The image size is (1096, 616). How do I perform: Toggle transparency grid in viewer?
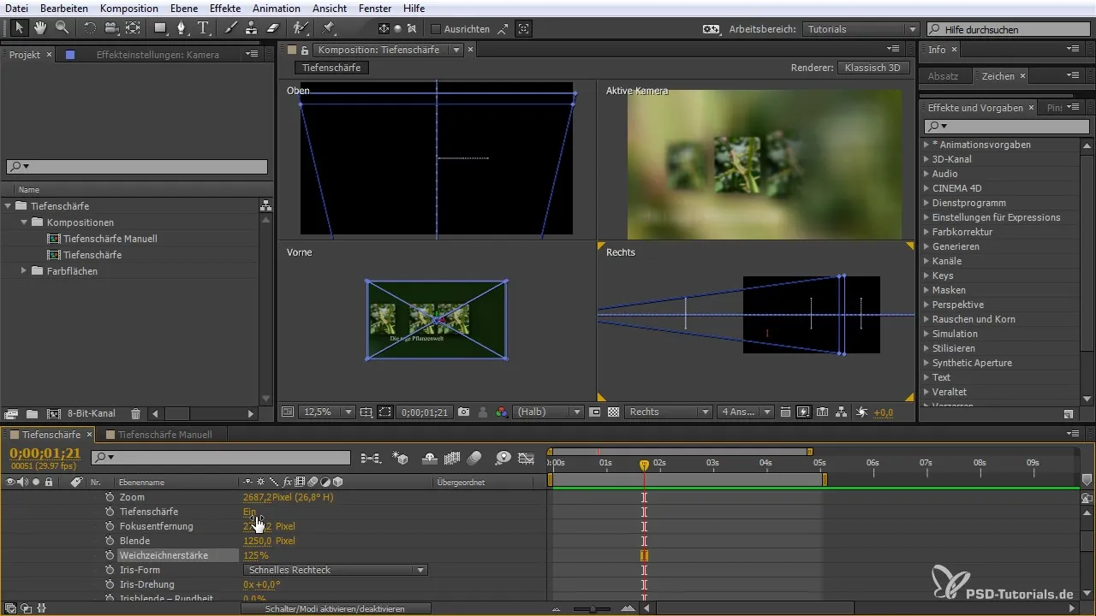pos(613,412)
